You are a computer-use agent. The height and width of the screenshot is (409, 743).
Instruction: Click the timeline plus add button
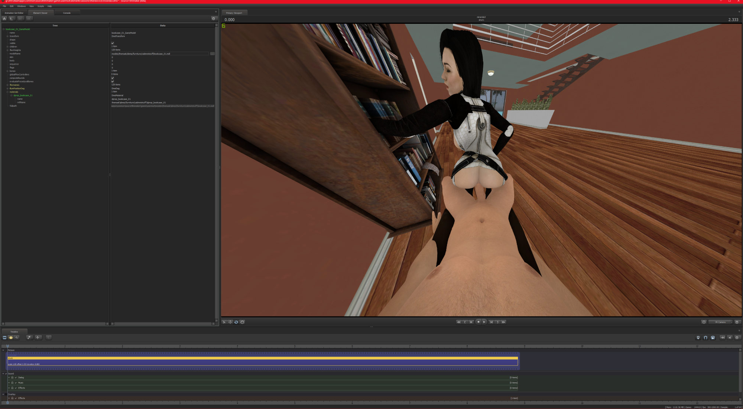pos(38,338)
